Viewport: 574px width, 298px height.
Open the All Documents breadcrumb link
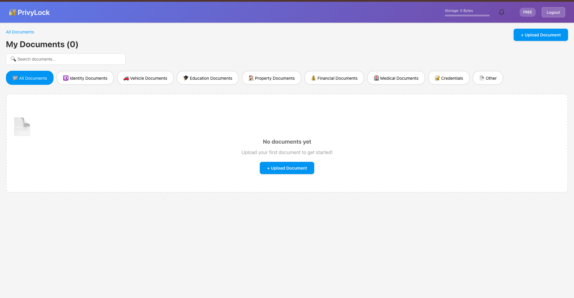coord(20,32)
